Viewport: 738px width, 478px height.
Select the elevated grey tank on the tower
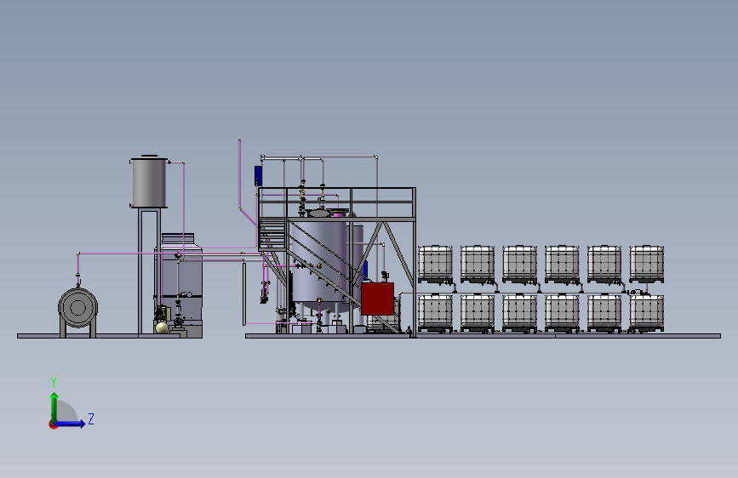149,182
